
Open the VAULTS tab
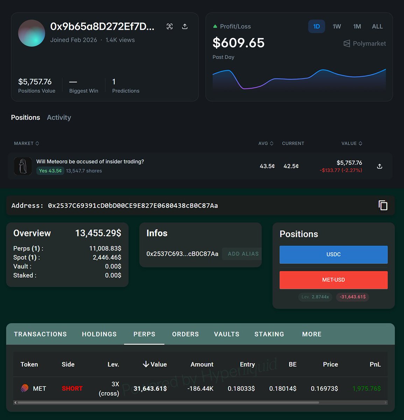point(227,334)
